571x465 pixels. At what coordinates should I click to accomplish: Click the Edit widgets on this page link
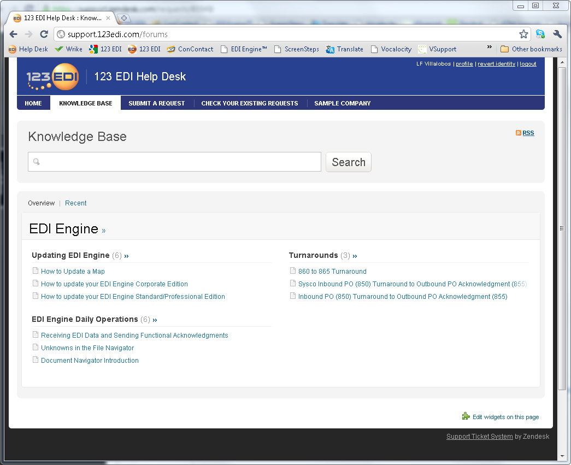tap(505, 417)
